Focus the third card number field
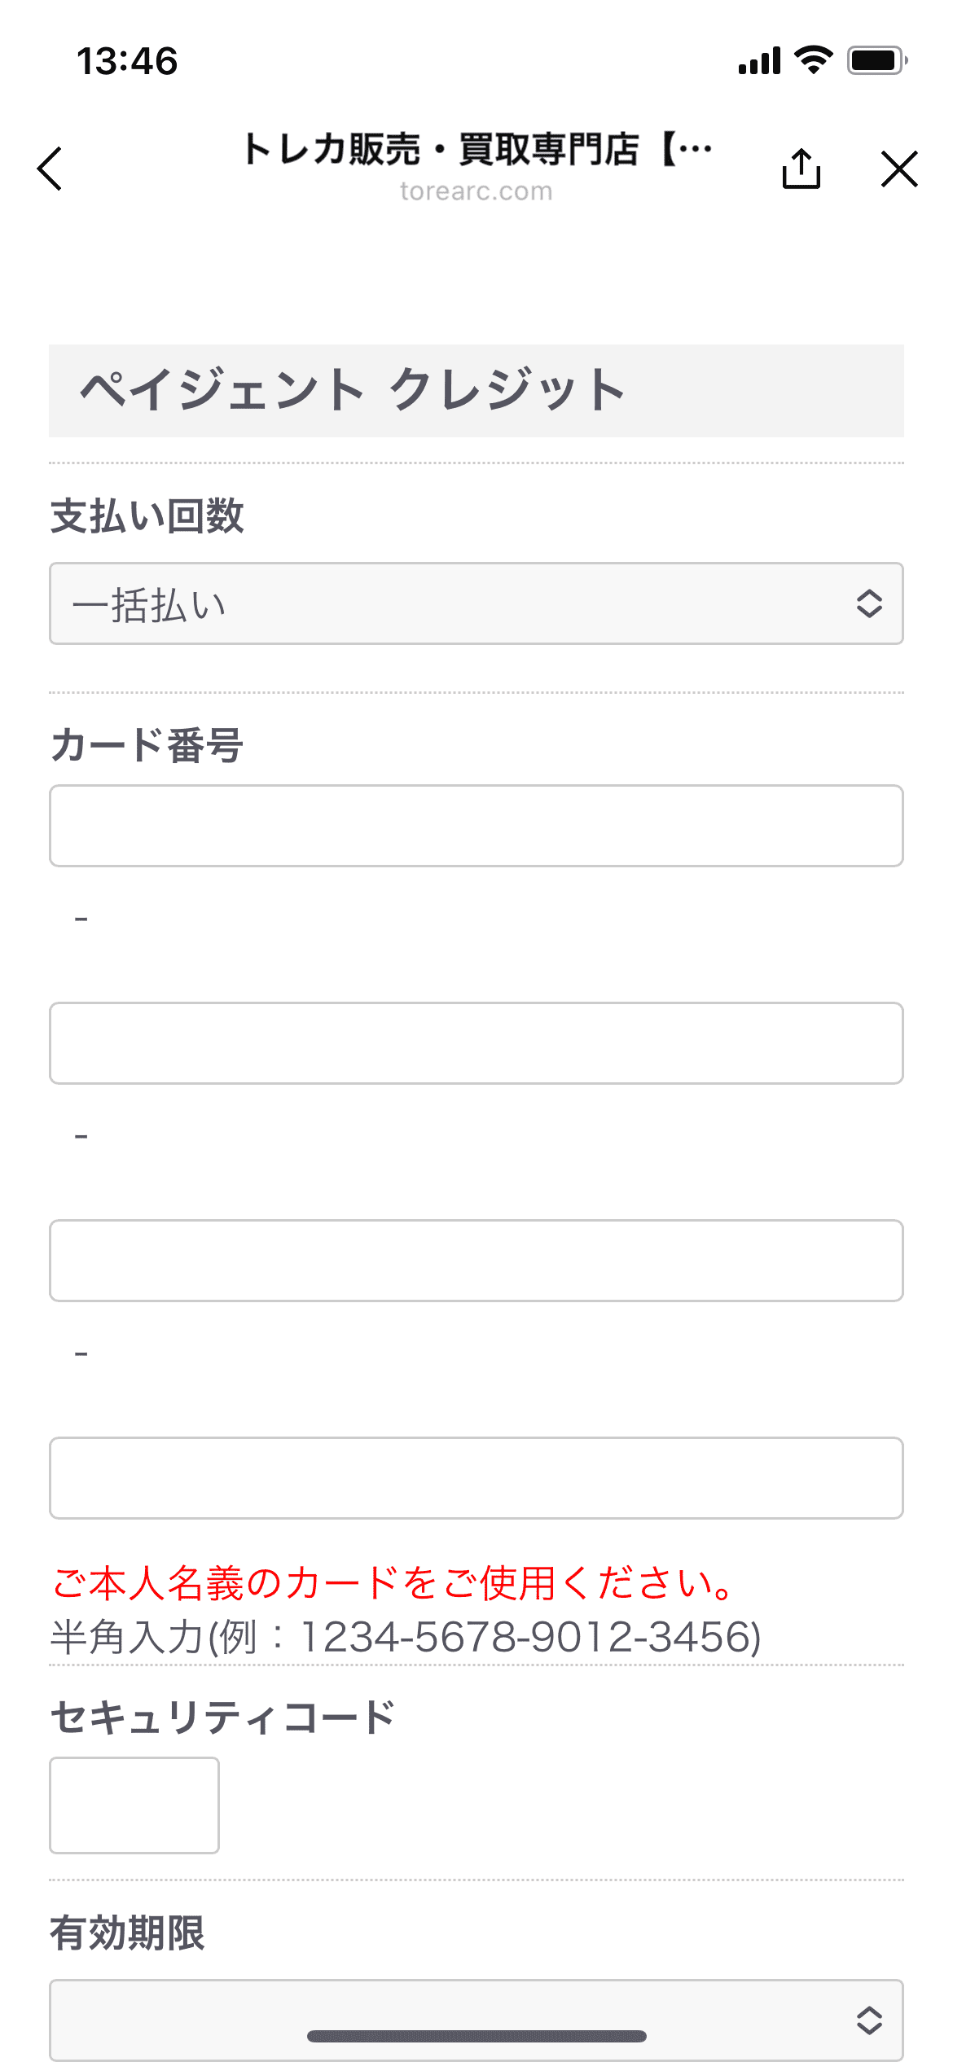953x2062 pixels. [x=476, y=1261]
